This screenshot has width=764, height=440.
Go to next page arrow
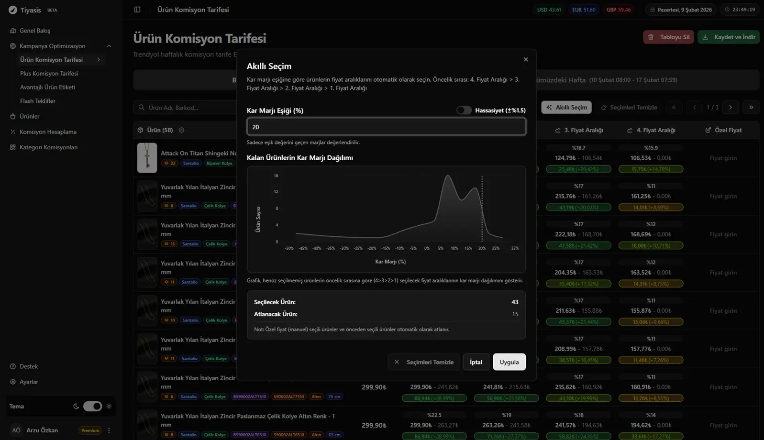click(x=731, y=108)
